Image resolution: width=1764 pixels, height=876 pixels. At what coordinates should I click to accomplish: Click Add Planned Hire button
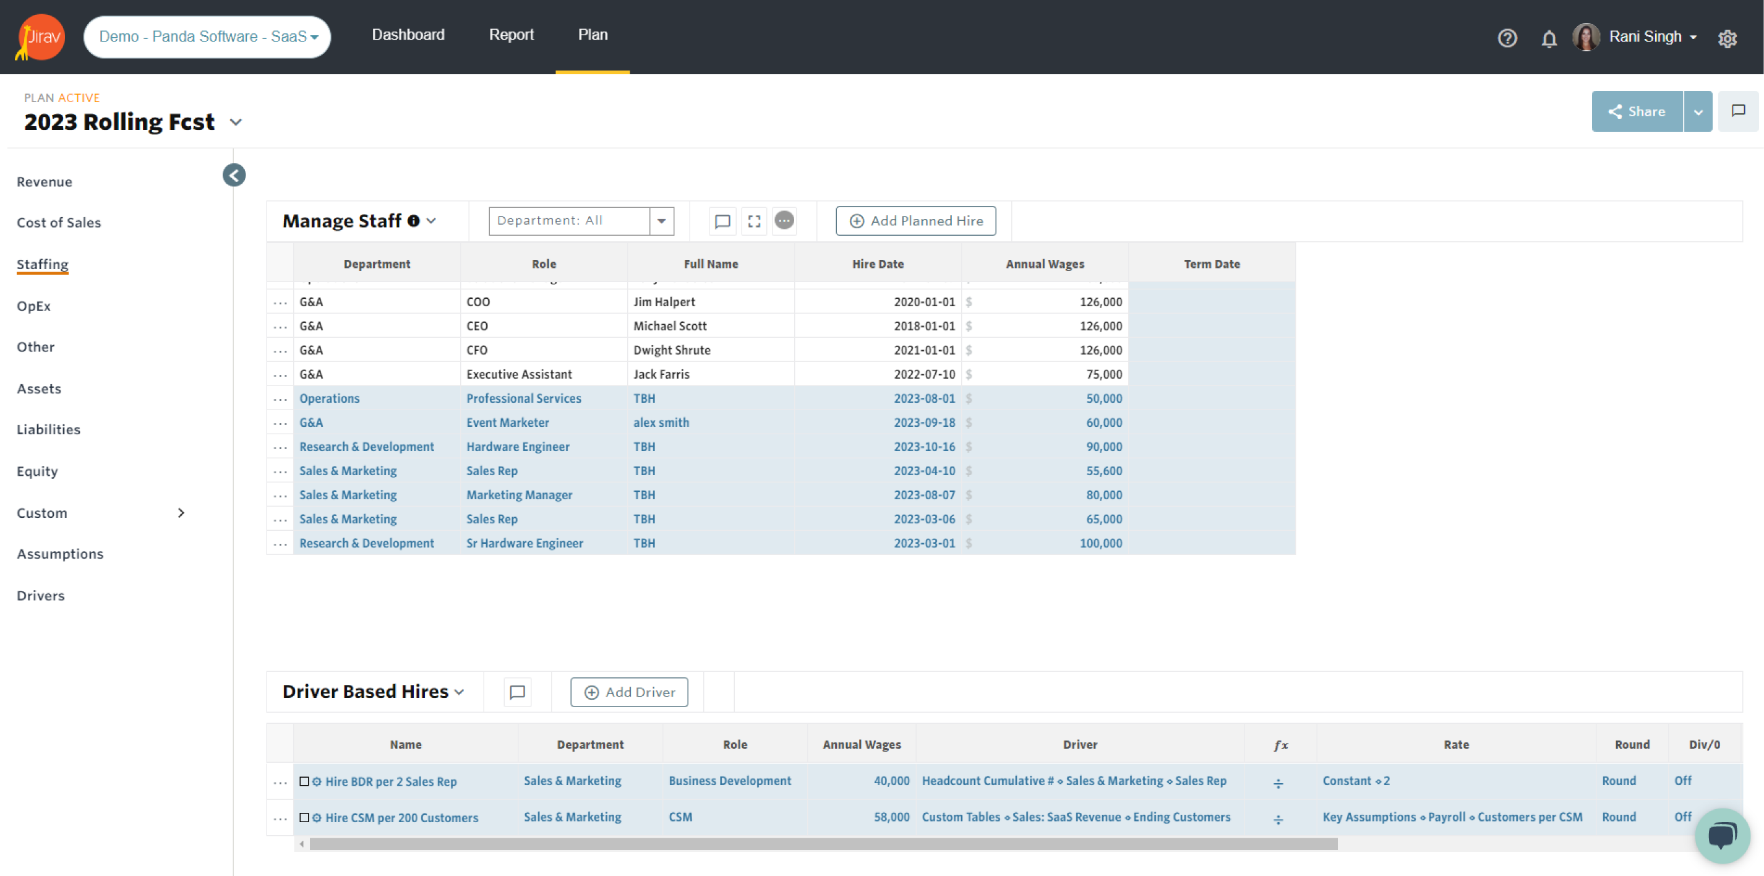point(915,221)
